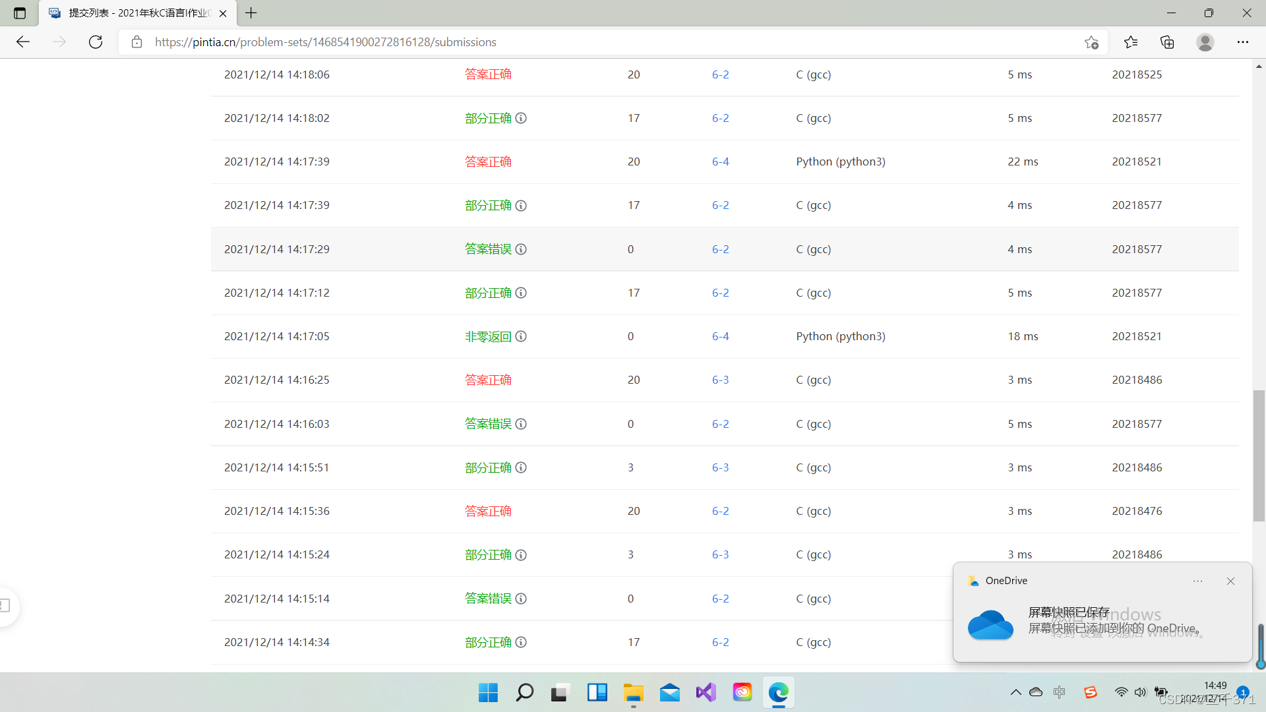Viewport: 1266px width, 712px height.
Task: Open OneDrive notification options menu
Action: point(1197,581)
